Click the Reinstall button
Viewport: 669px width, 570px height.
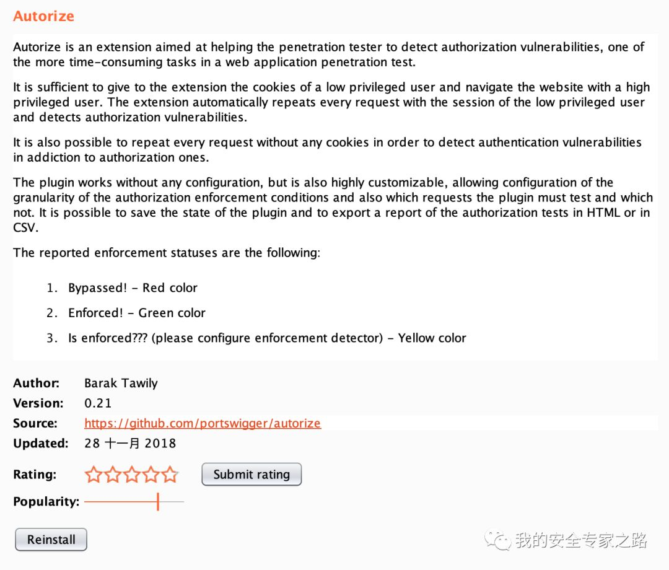51,540
